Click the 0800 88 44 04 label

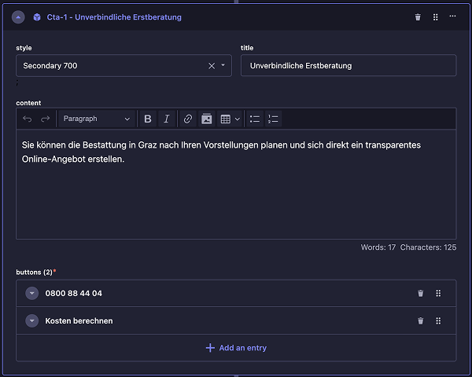(73, 293)
